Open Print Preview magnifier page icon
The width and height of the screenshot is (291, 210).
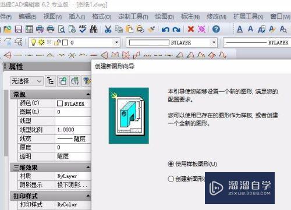pos(62,29)
